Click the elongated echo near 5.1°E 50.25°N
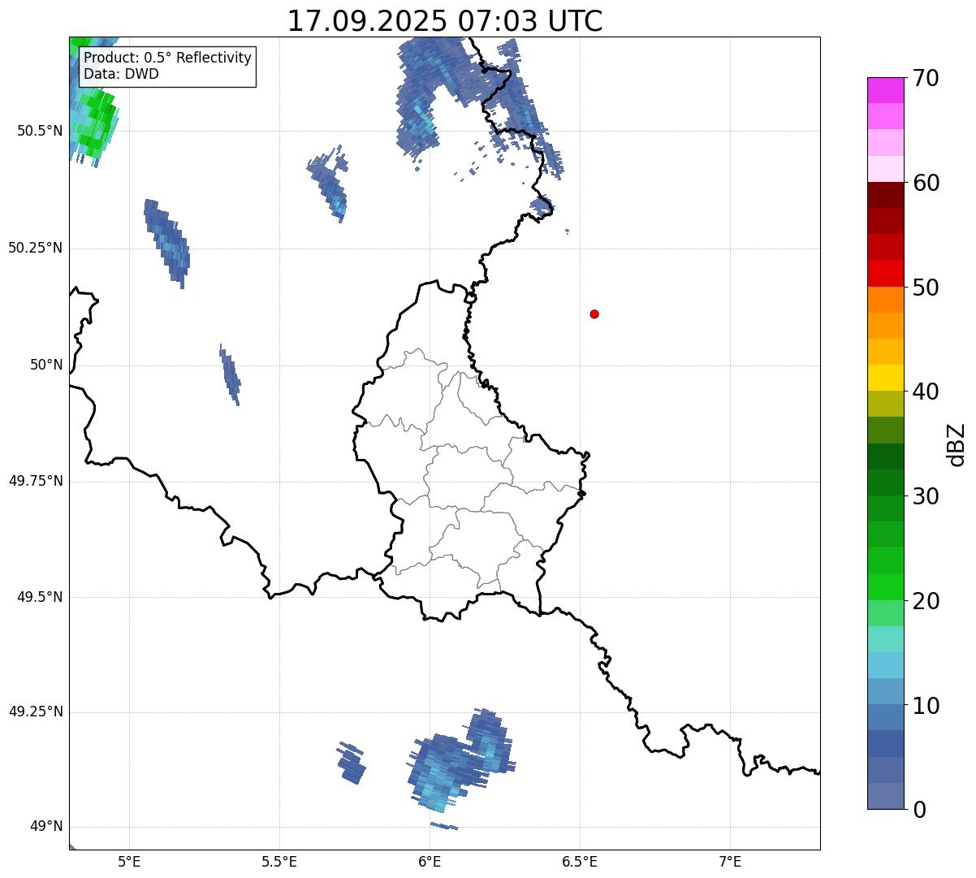This screenshot has height=878, width=976. (166, 242)
